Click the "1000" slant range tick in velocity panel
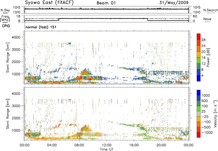 (x=16, y=130)
